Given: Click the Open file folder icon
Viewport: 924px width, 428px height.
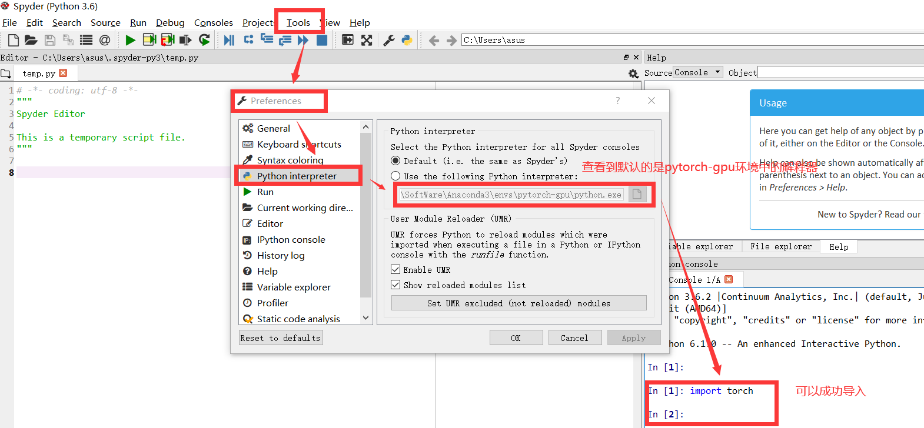Looking at the screenshot, I should (31, 40).
